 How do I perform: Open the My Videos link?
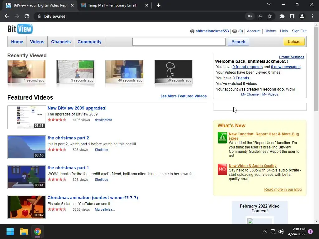pyautogui.click(x=270, y=95)
